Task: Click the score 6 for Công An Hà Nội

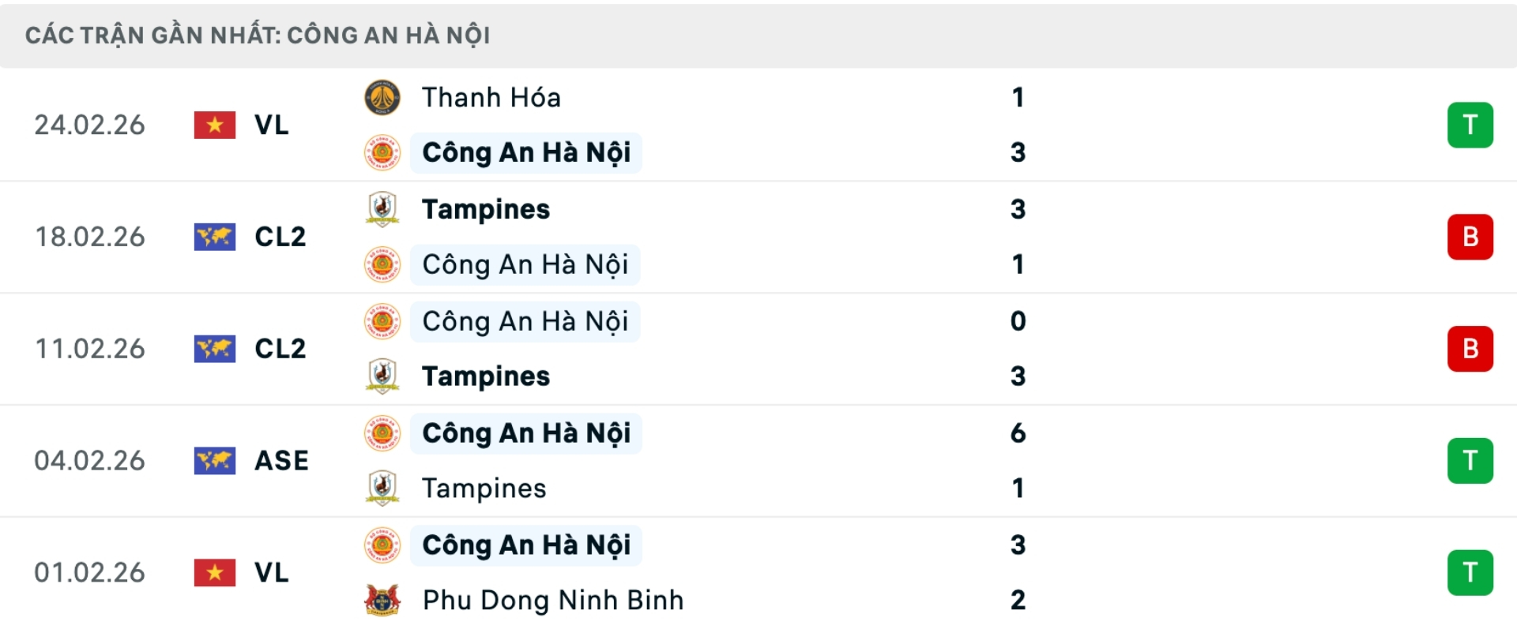Action: pos(1018,432)
